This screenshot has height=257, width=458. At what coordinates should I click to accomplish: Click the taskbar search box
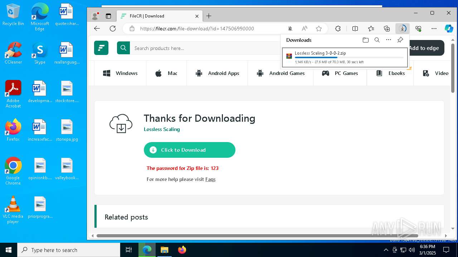[x=69, y=250]
